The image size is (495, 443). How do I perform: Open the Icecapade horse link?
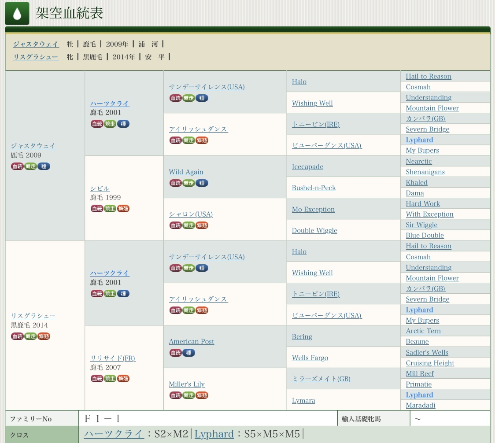(307, 166)
